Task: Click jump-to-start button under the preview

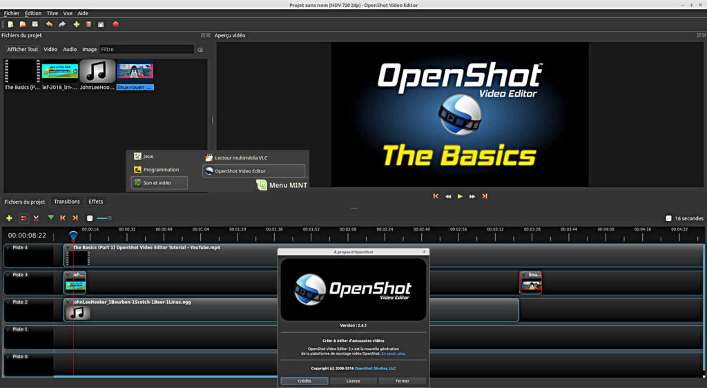Action: click(x=436, y=197)
